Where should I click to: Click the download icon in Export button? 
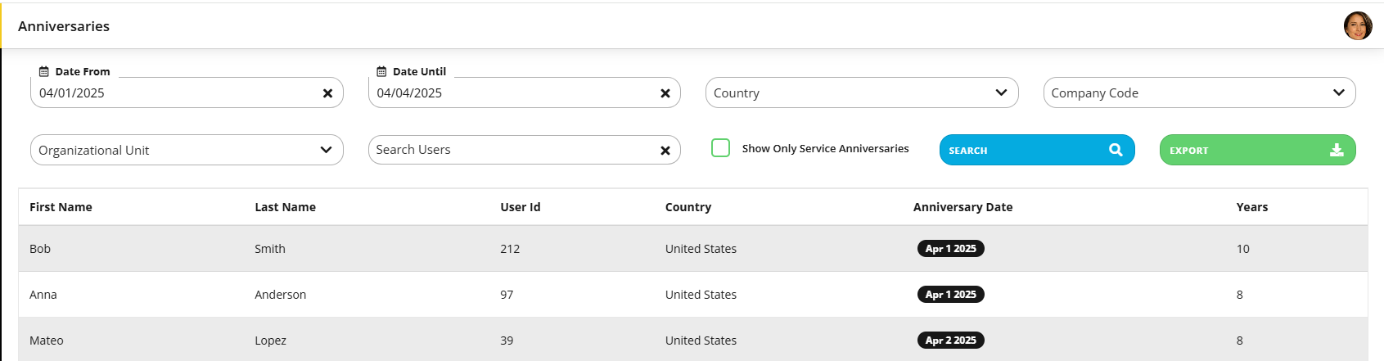point(1337,150)
